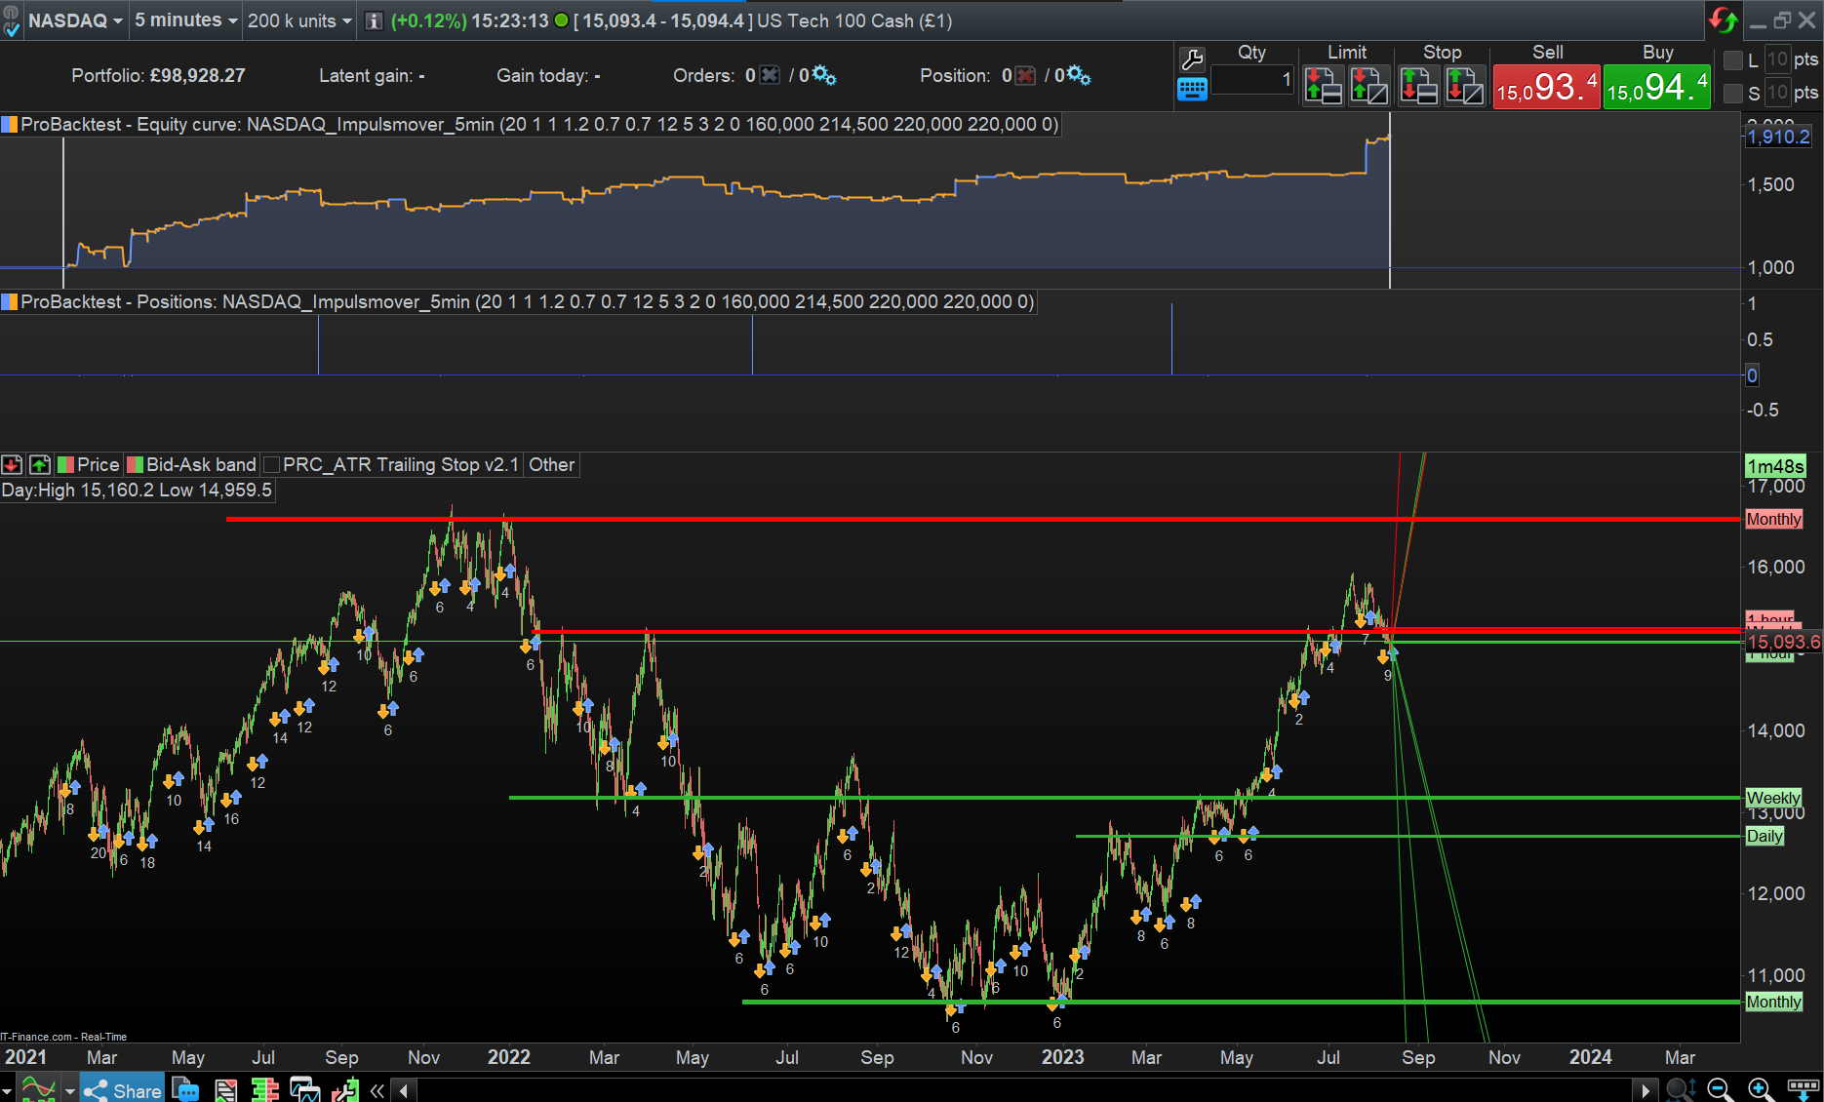
Task: Open the 200 k units dropdown
Action: [299, 20]
